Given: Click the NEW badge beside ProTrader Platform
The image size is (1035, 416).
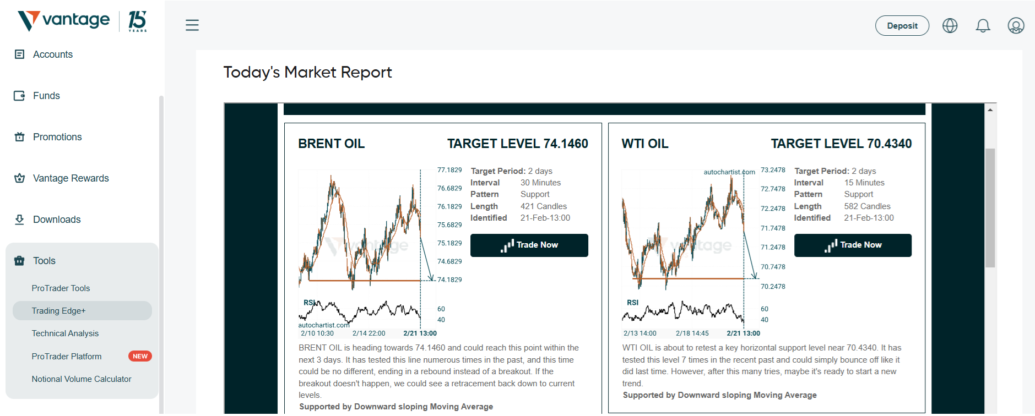Looking at the screenshot, I should tap(140, 357).
